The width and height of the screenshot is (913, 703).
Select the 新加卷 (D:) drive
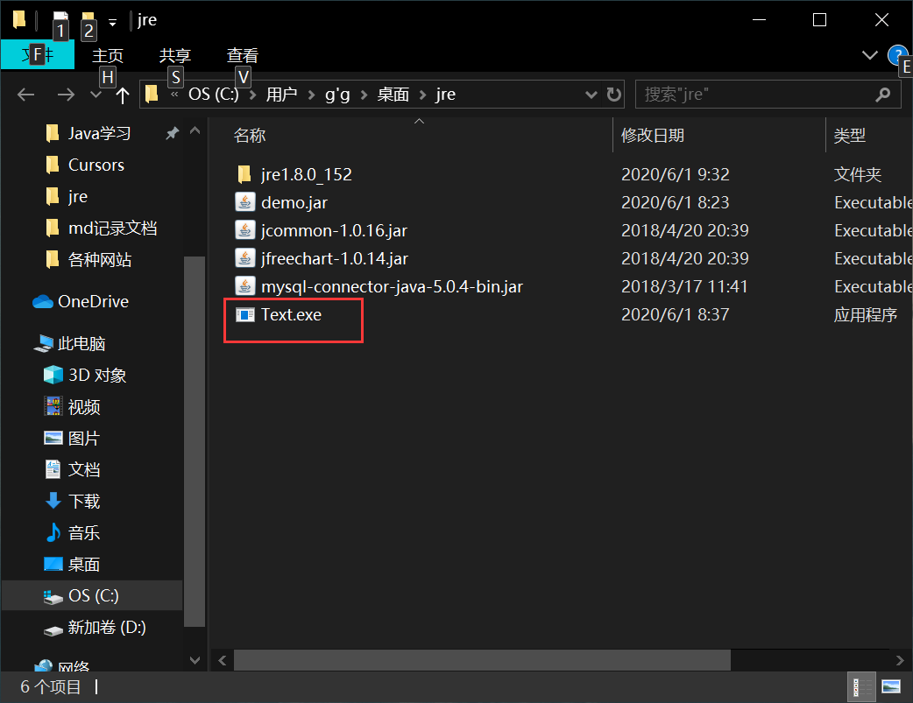tap(95, 628)
